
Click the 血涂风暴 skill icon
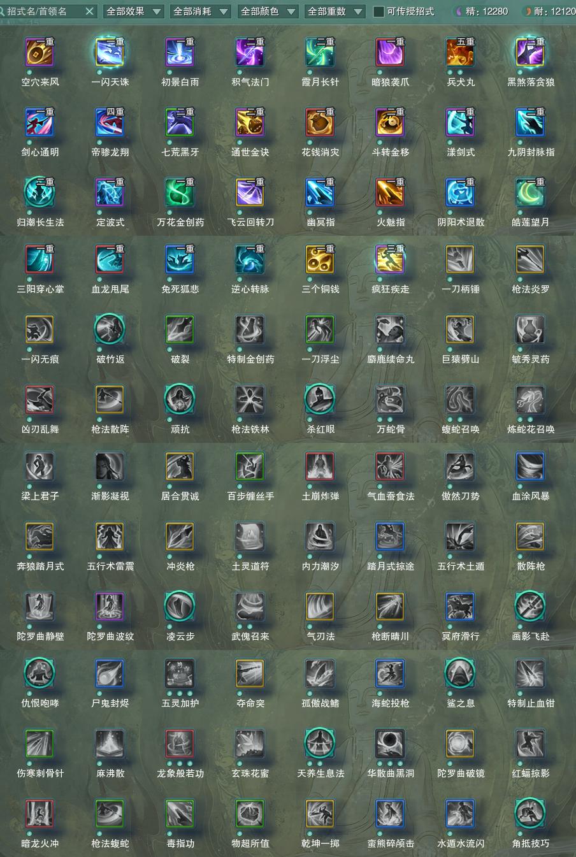tap(530, 467)
